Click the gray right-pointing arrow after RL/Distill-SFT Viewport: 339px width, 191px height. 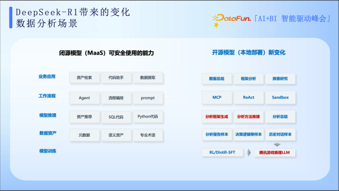tap(249, 153)
